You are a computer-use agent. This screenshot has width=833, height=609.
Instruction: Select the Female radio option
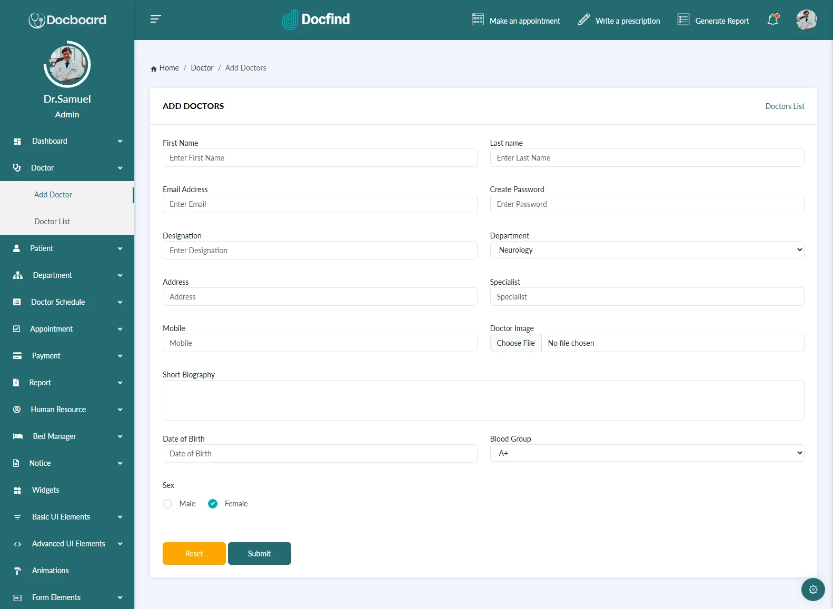[213, 504]
